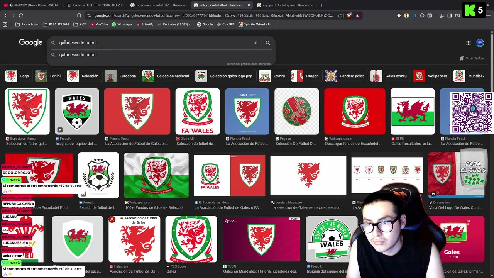494x278 pixels.
Task: Click the yellow extension icon in the toolbar
Action: (x=406, y=15)
